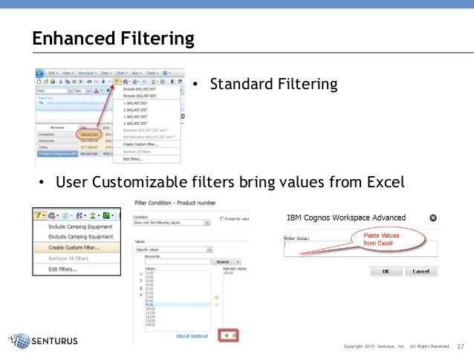Open the Style menu
The width and height of the screenshot is (474, 356).
coord(122,73)
